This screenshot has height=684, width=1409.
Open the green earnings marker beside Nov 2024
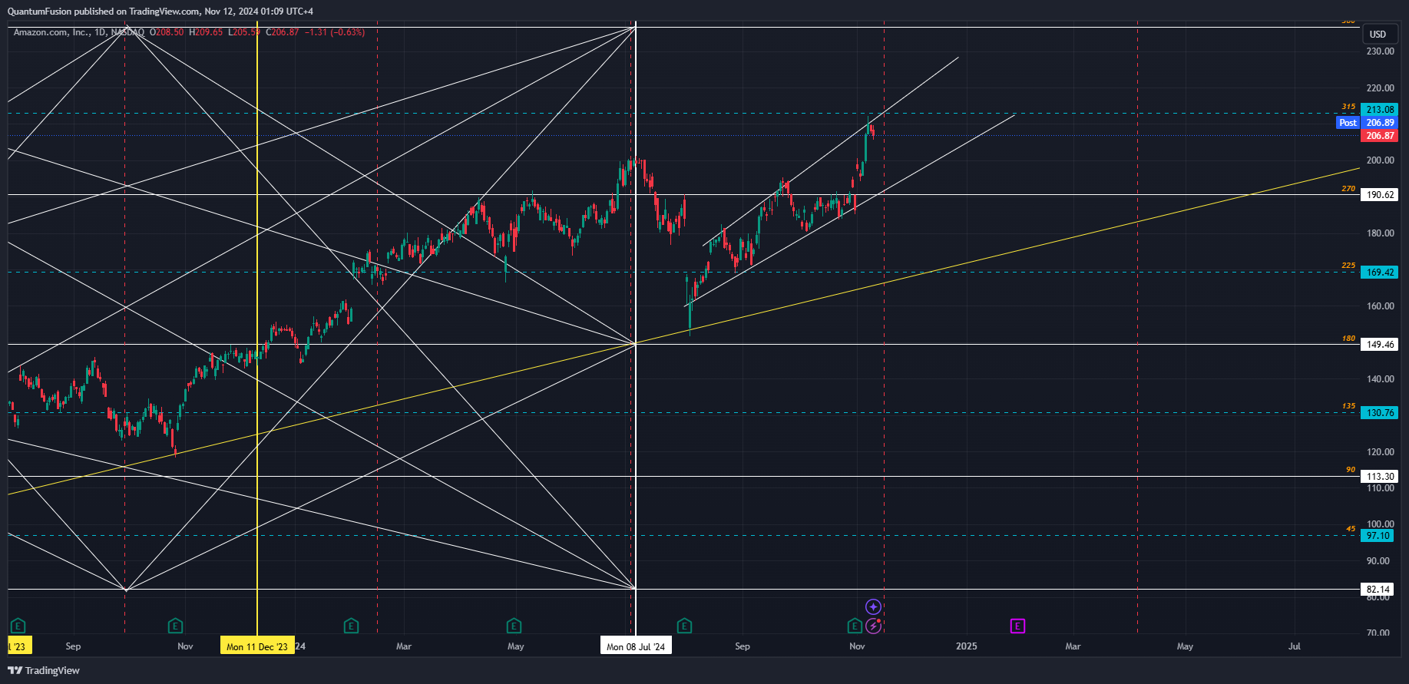point(854,626)
